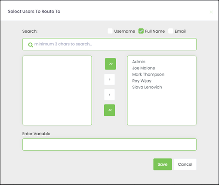The width and height of the screenshot is (219, 185).
Task: Save the selected route users
Action: tap(163, 164)
